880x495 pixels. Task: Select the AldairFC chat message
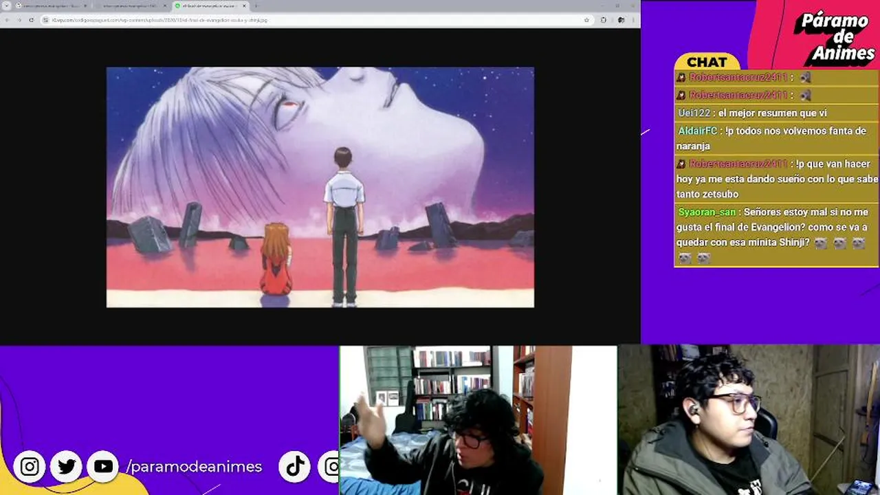tap(776, 138)
